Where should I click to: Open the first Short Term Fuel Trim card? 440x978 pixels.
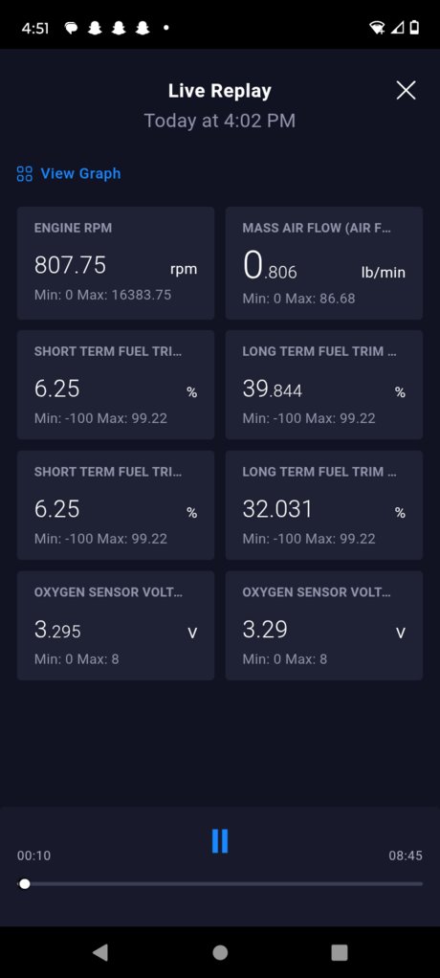pyautogui.click(x=116, y=385)
